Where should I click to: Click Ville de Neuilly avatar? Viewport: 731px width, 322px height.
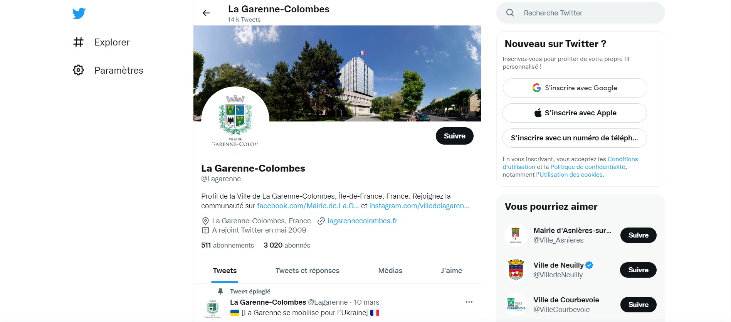coord(516,270)
